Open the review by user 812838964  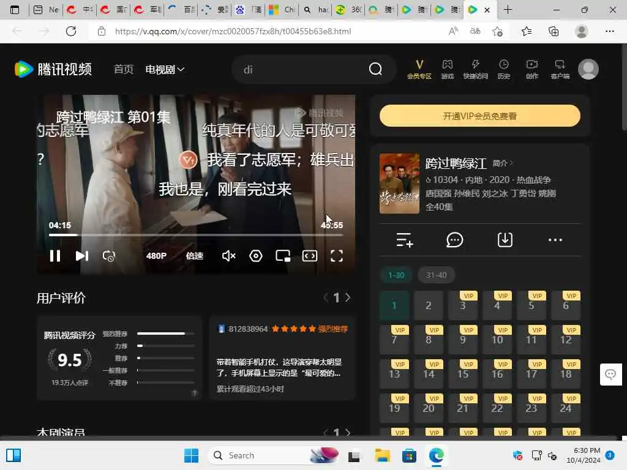tap(282, 358)
